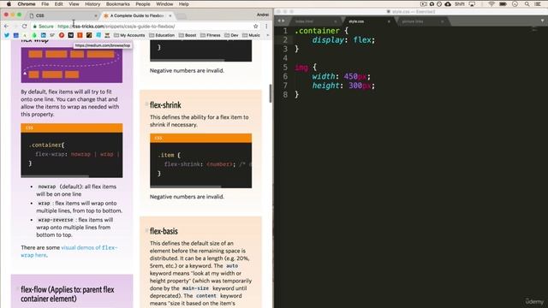Image resolution: width=548 pixels, height=308 pixels.
Task: Open the green droplet bookmark icon
Action: click(x=34, y=35)
